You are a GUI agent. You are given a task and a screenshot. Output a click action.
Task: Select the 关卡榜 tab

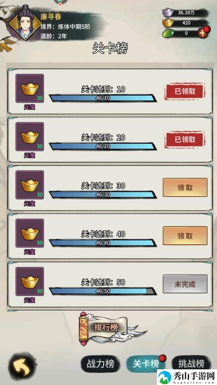point(146,364)
